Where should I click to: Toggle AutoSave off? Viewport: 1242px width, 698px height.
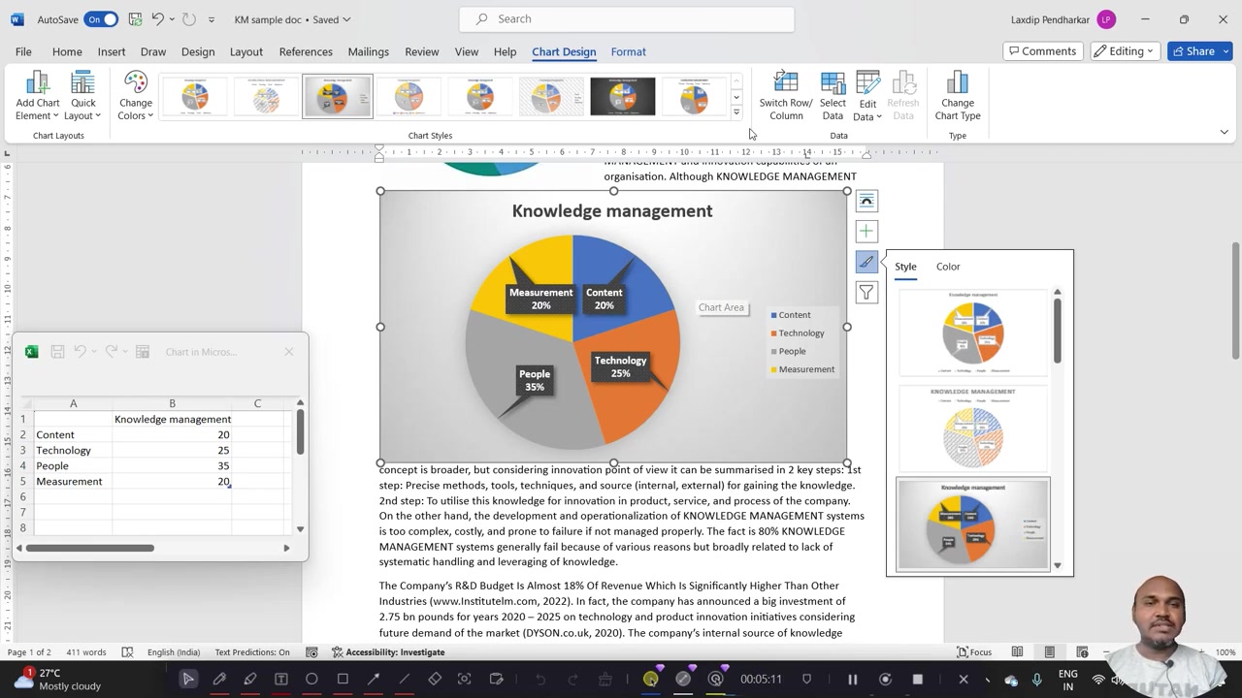100,18
